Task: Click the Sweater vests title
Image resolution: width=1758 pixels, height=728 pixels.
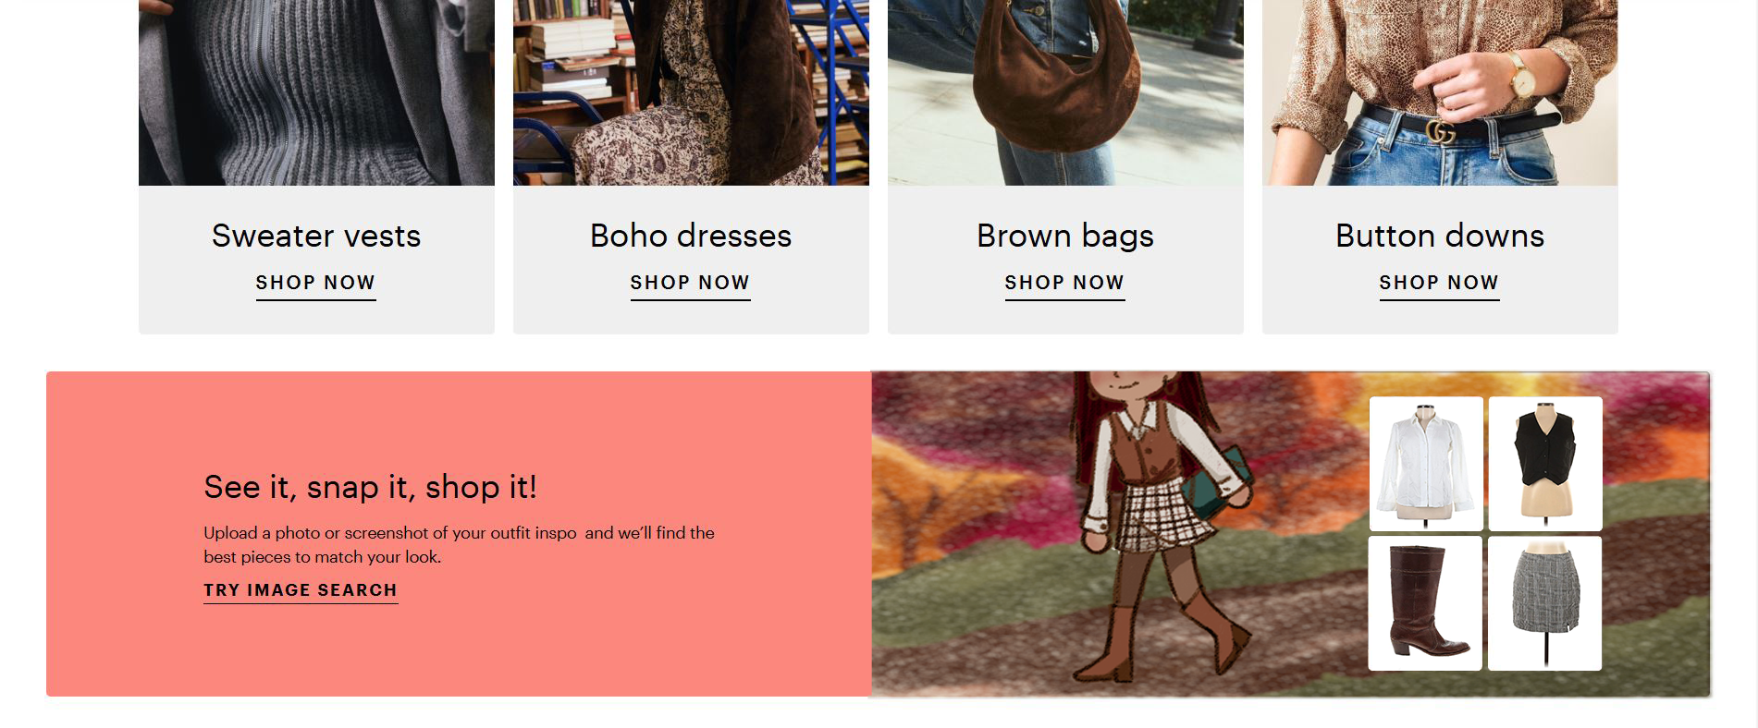Action: (x=316, y=236)
